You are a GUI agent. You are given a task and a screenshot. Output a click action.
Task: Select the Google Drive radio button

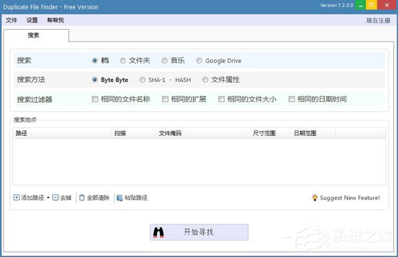coord(199,60)
